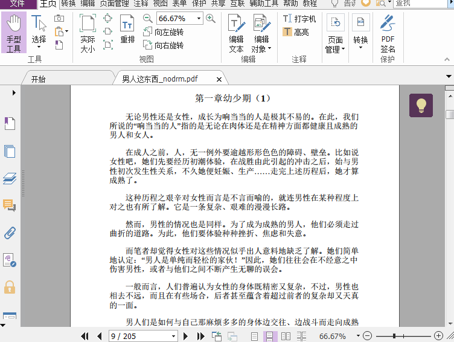Switch to the Home ribbon tab

click(x=48, y=4)
